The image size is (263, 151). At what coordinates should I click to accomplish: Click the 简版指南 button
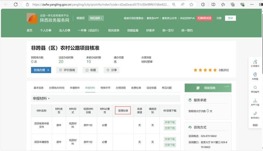click(x=208, y=88)
